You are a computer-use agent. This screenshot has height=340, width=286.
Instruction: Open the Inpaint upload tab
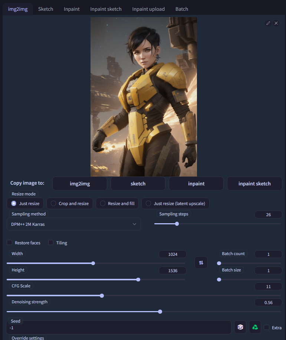[148, 9]
